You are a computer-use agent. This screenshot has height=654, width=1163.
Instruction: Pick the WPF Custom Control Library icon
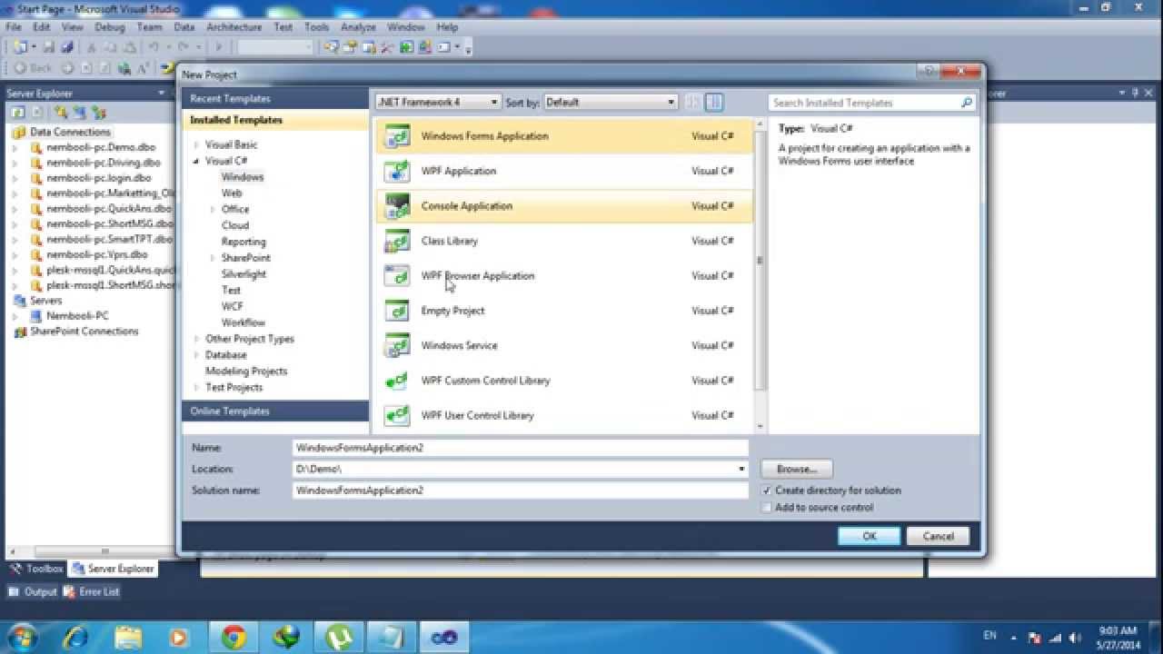[397, 381]
